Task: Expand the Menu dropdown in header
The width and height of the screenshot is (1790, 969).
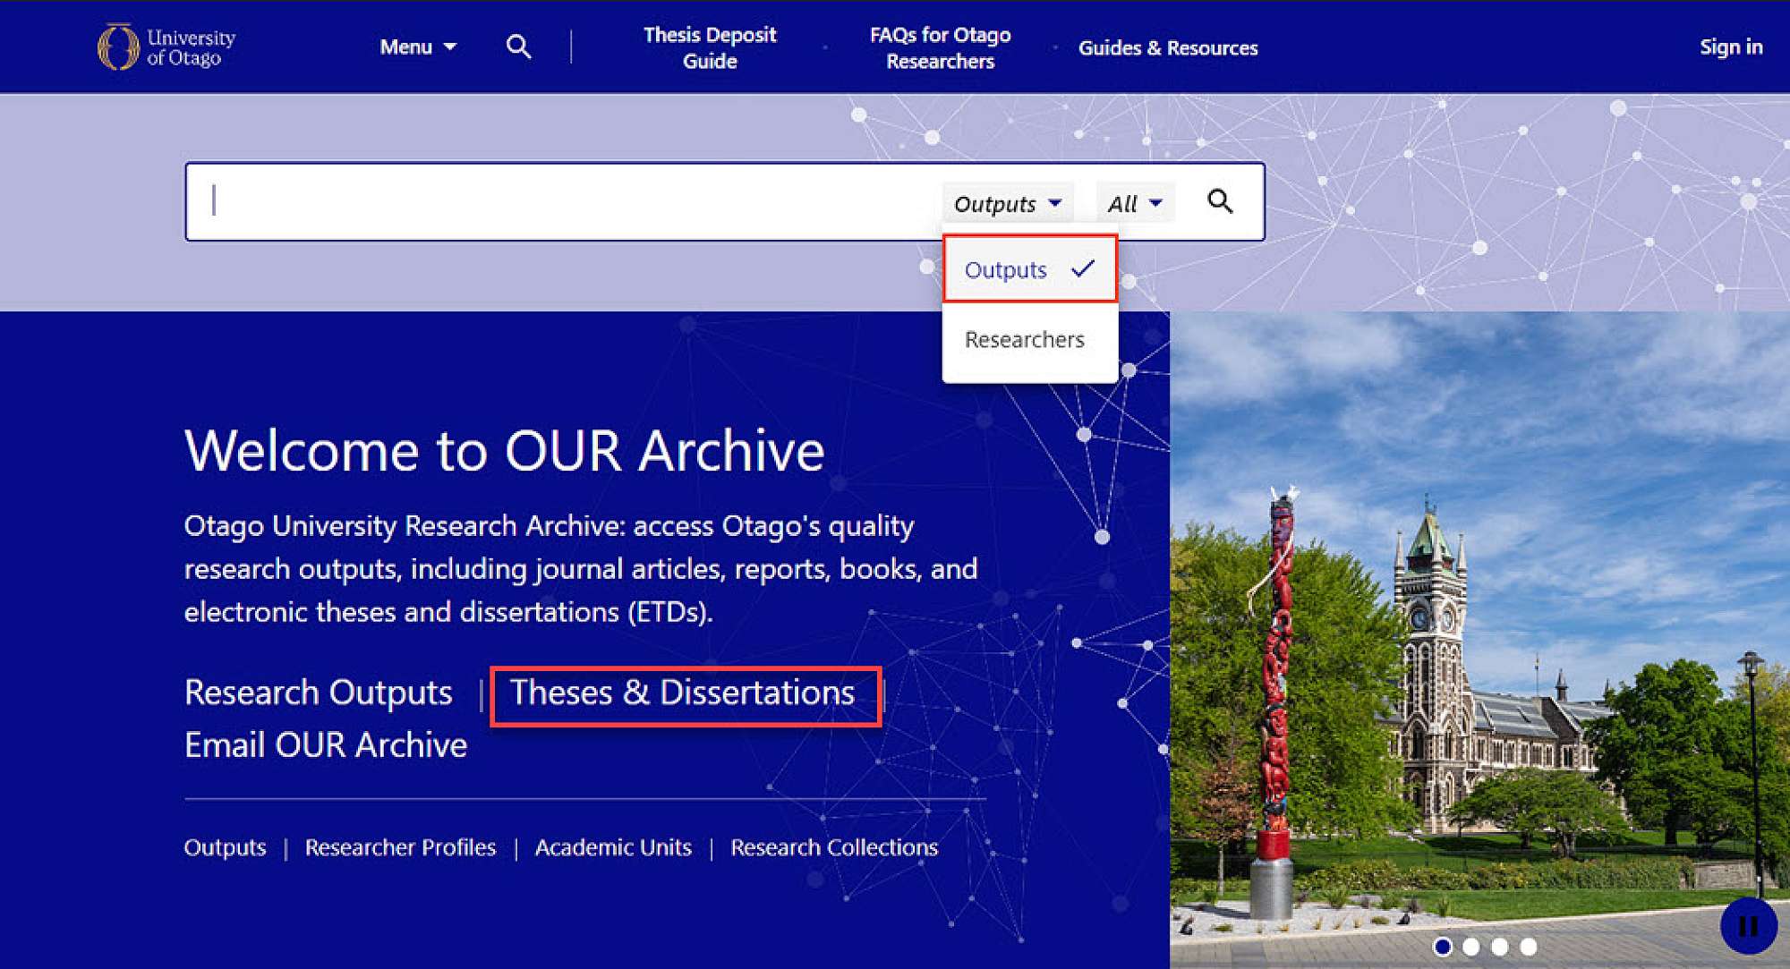Action: tap(417, 47)
